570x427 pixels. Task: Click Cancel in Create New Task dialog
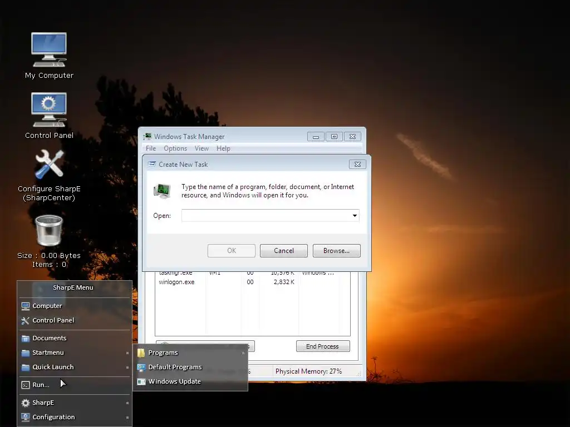(x=283, y=251)
